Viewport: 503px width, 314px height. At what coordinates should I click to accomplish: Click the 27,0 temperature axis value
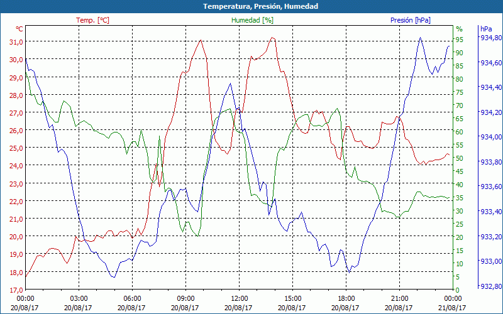tap(16, 113)
